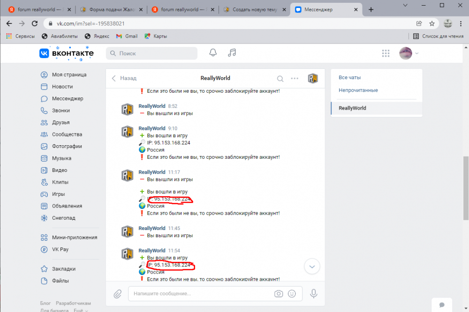Image resolution: width=469 pixels, height=312 pixels.
Task: Close the Мессенджер browser tab
Action: (356, 9)
